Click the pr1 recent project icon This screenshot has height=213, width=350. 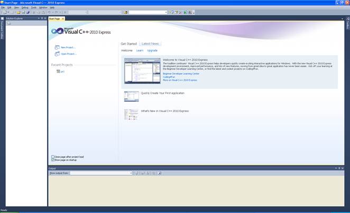pyautogui.click(x=58, y=71)
